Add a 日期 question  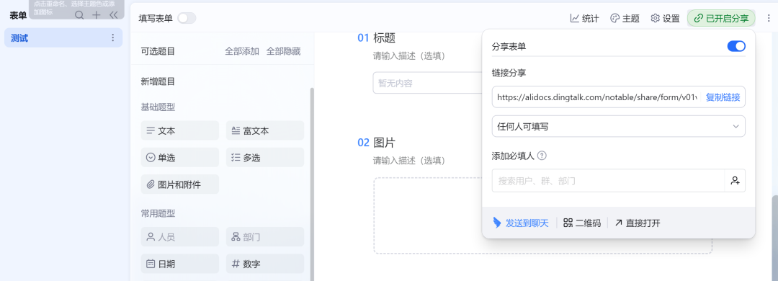pos(179,264)
